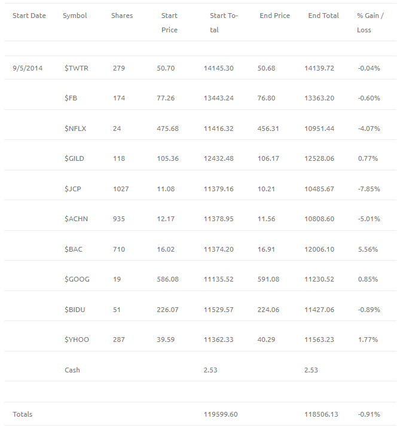The image size is (400, 431).
Task: Click the $FB ticker symbol
Action: click(x=71, y=98)
